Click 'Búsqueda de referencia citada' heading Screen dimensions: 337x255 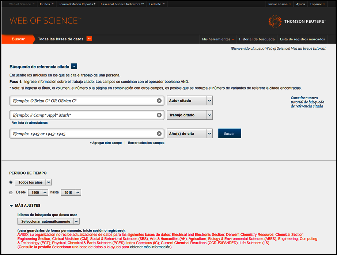(x=39, y=67)
